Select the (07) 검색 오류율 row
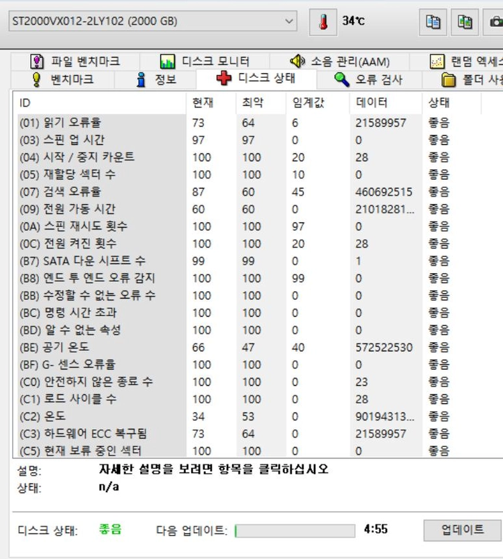Image resolution: width=503 pixels, height=559 pixels. tap(249, 192)
